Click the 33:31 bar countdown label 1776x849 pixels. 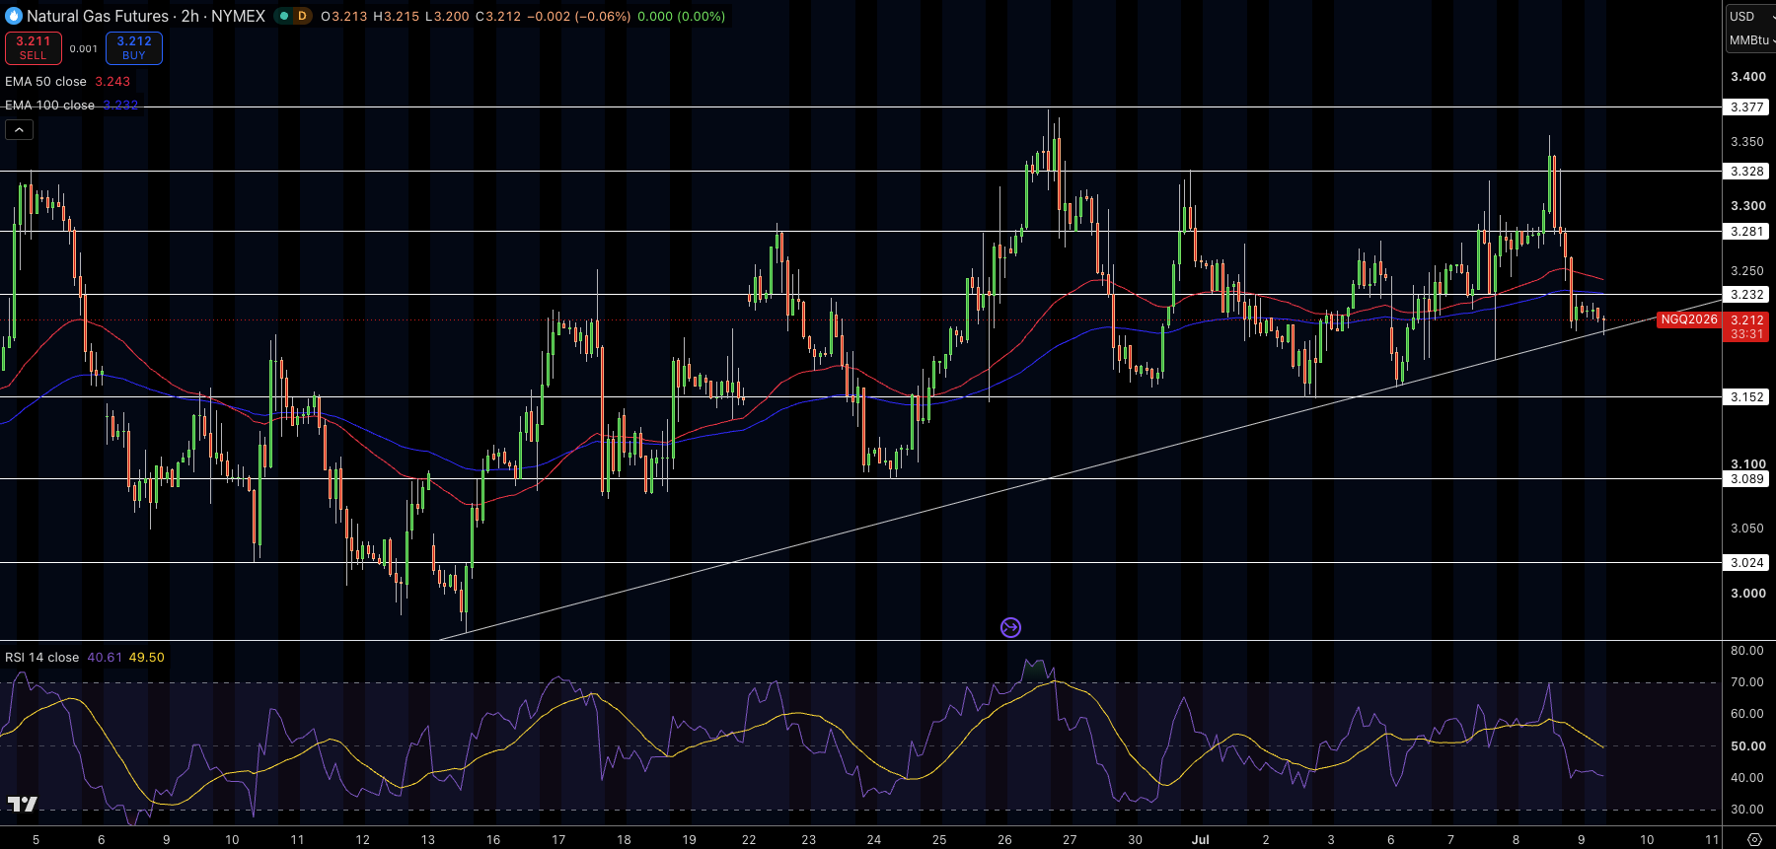1746,334
